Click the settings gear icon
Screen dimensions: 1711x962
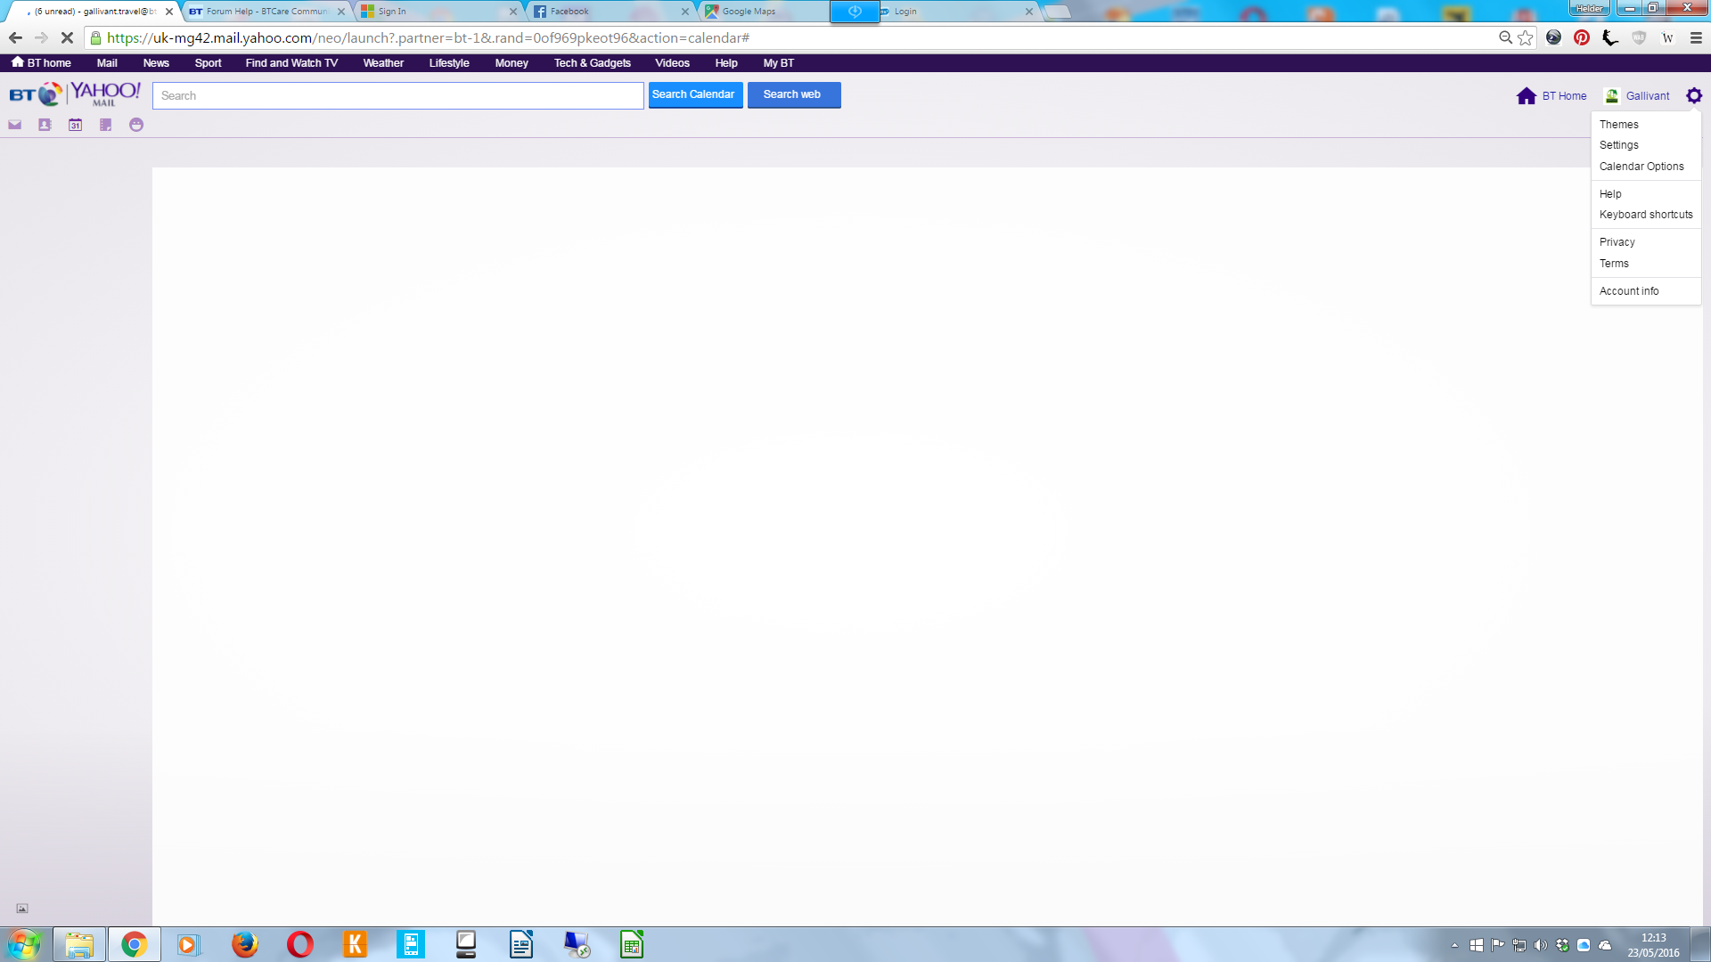(1694, 95)
